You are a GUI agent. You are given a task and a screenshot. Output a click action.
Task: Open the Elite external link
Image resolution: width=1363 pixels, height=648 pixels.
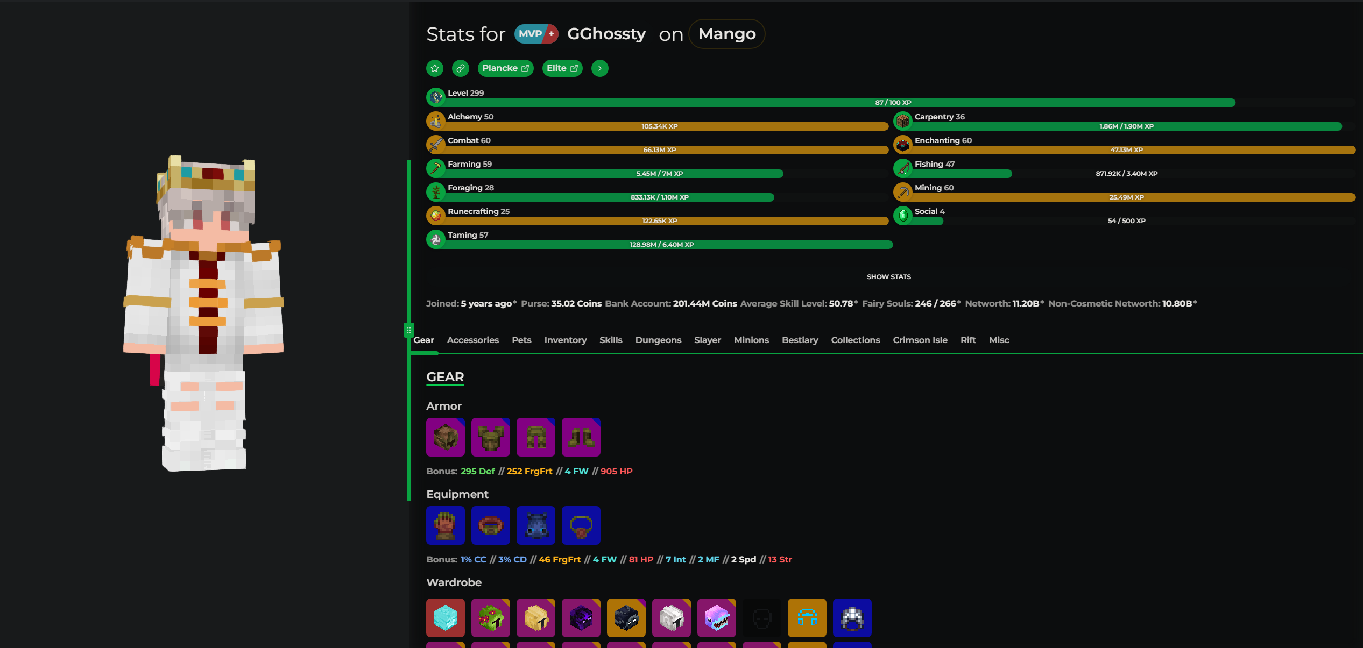[562, 68]
